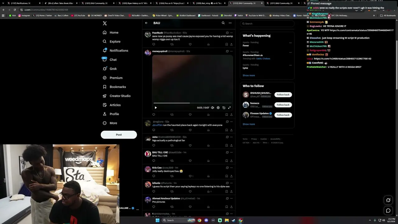Reply to Ahmad Anxious Updates' post
The image size is (398, 224).
coord(154,207)
